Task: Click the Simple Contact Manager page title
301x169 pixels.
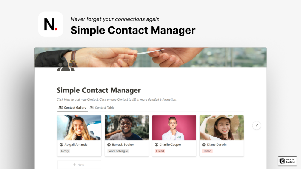Action: (x=99, y=90)
